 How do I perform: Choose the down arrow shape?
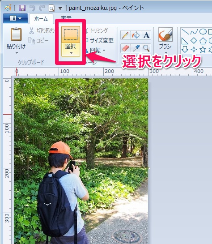pyautogui.click(x=185, y=50)
